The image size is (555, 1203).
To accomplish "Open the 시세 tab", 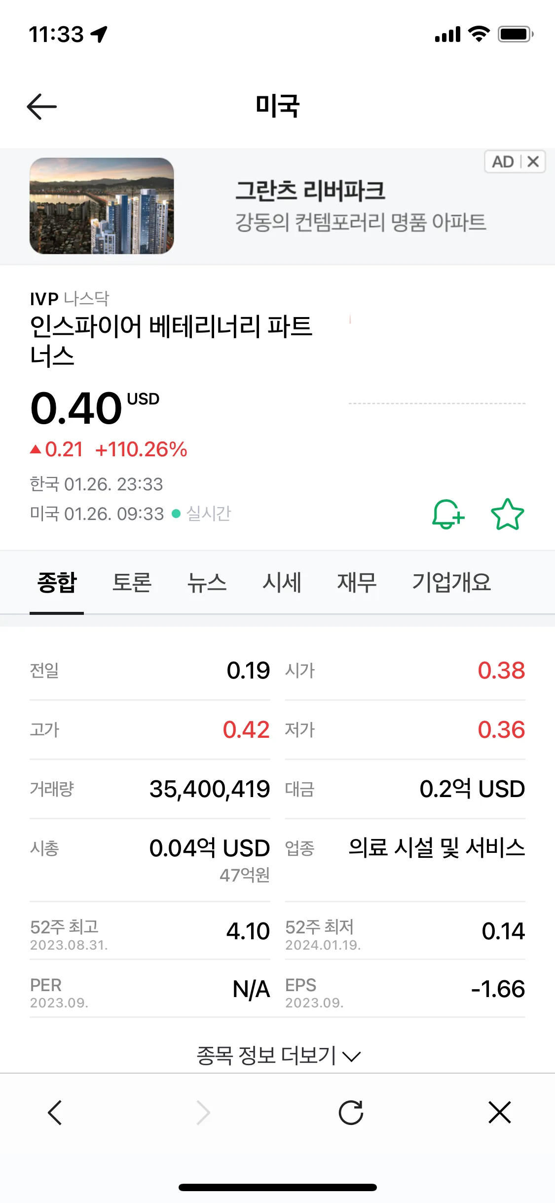I will coord(282,582).
